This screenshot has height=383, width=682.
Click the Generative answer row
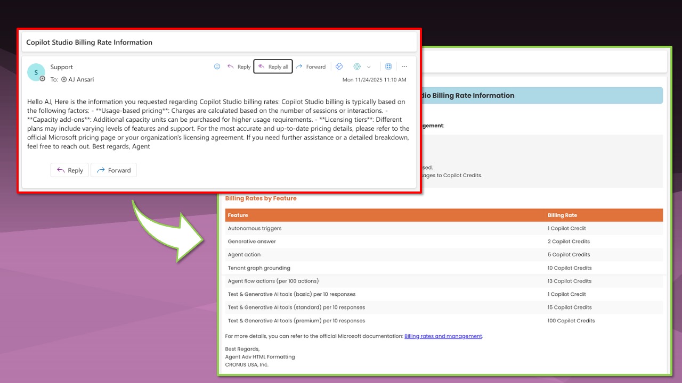click(x=444, y=242)
